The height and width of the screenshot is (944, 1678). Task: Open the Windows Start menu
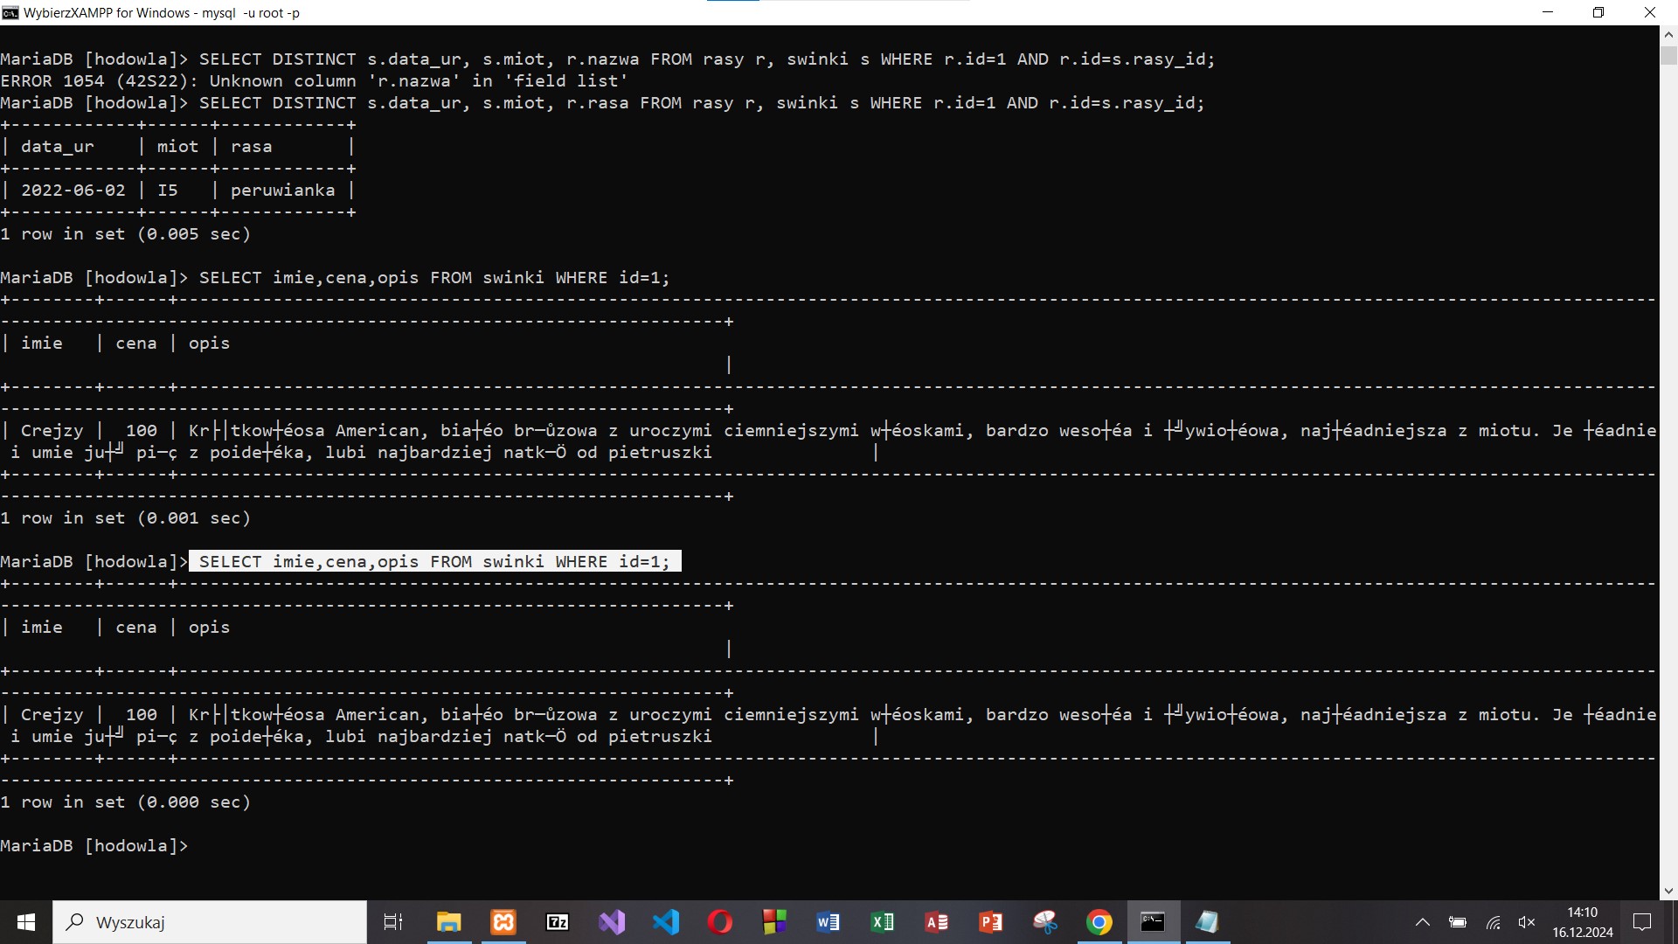pyautogui.click(x=26, y=922)
